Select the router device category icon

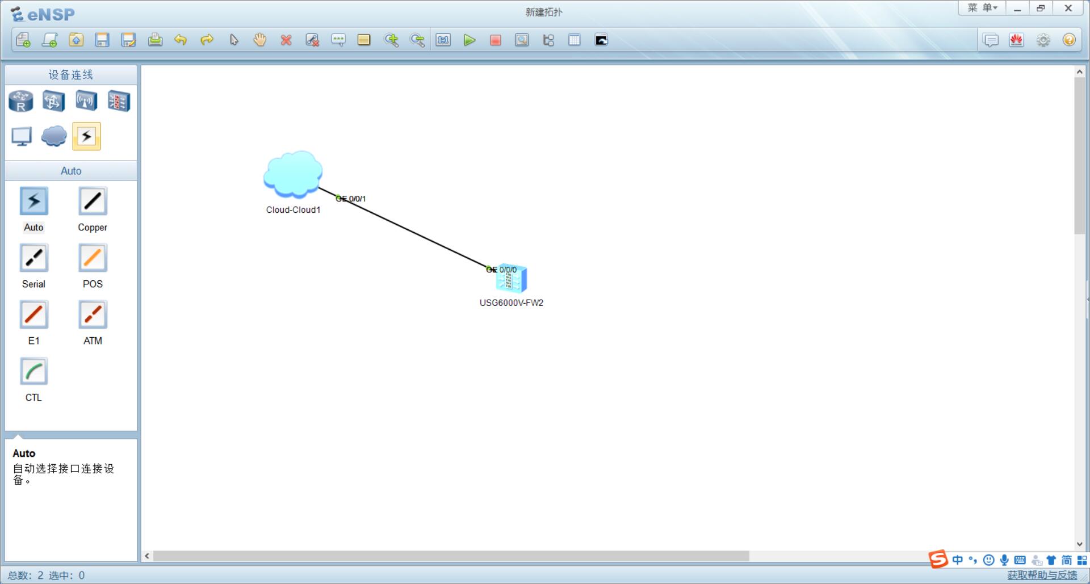coord(20,100)
